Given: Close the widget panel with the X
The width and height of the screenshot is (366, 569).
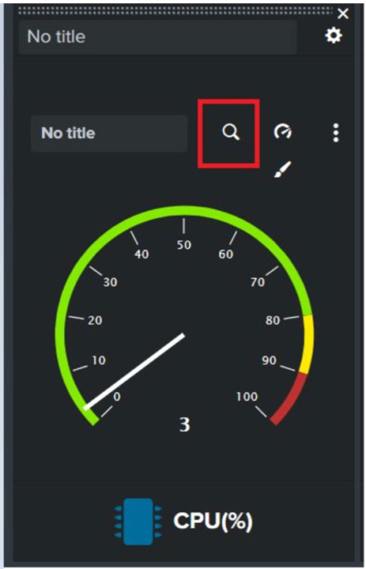Looking at the screenshot, I should 343,14.
